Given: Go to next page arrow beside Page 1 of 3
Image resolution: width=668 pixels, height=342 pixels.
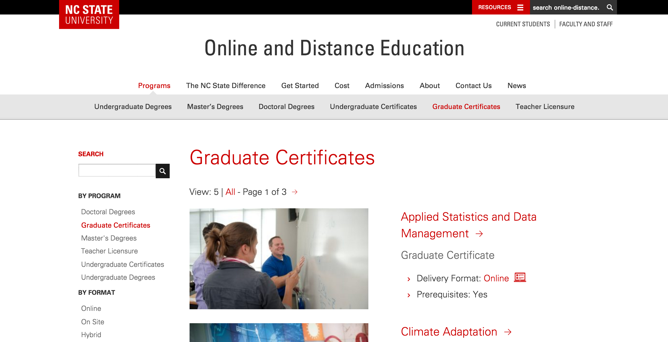Looking at the screenshot, I should [x=295, y=192].
